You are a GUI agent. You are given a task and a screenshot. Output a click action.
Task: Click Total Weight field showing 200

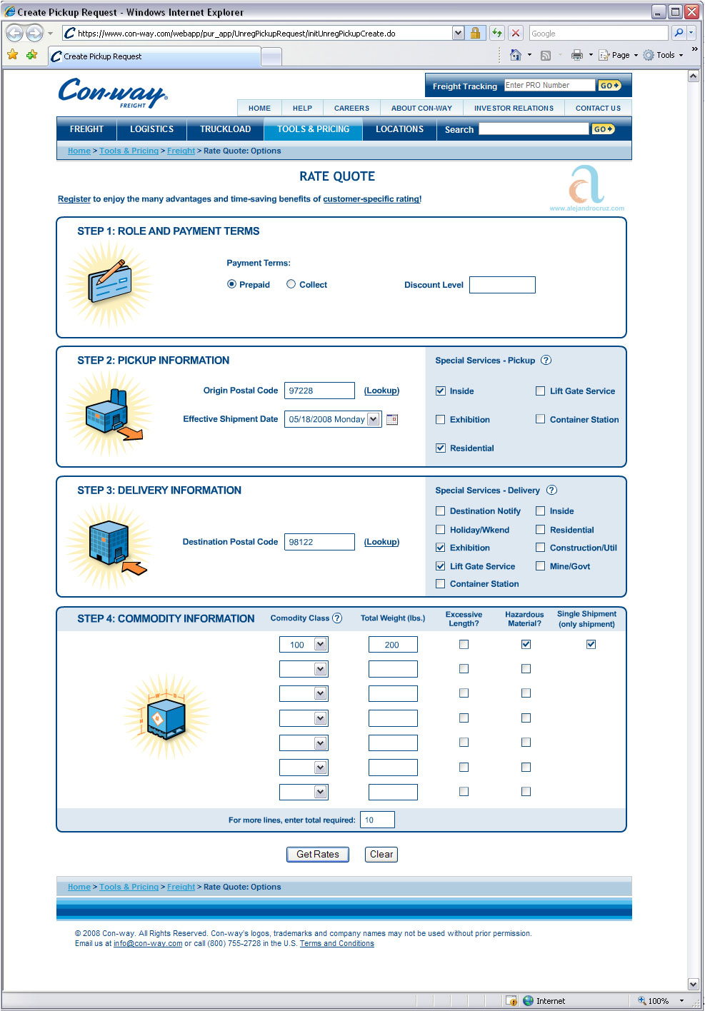click(x=393, y=645)
